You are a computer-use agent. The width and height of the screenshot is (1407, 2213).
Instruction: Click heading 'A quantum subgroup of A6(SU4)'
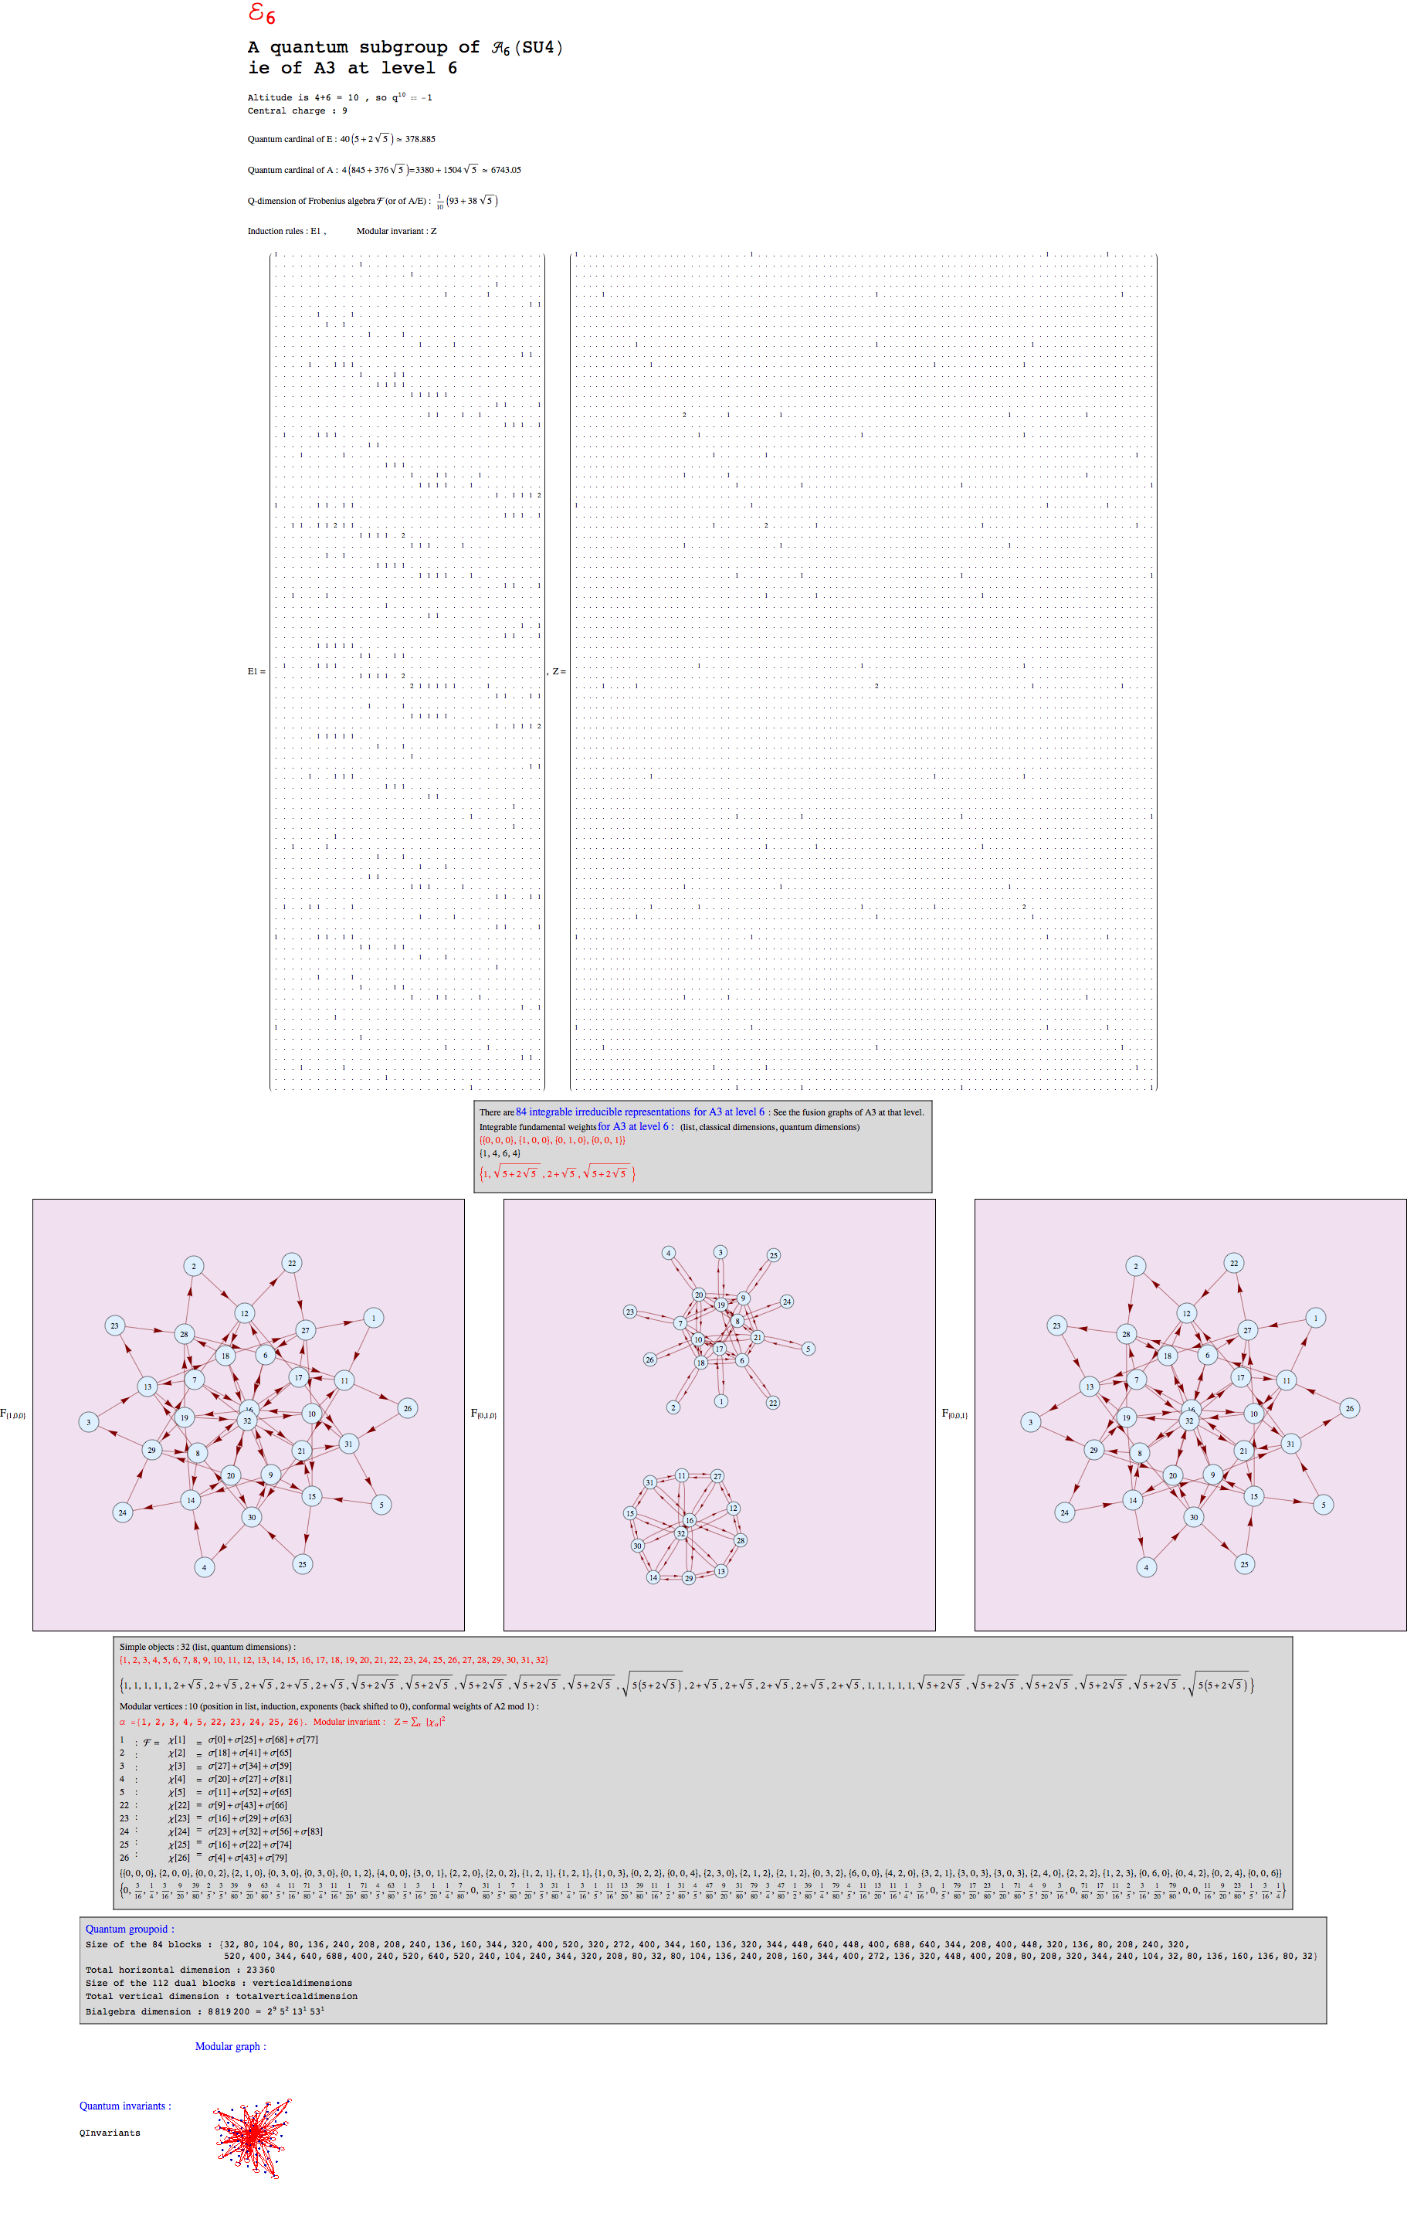point(405,47)
